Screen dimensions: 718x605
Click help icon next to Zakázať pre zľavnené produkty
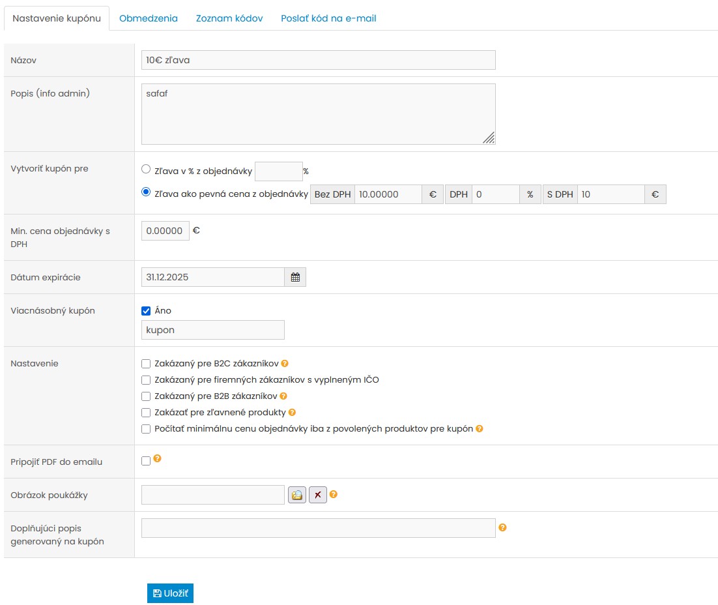(292, 412)
